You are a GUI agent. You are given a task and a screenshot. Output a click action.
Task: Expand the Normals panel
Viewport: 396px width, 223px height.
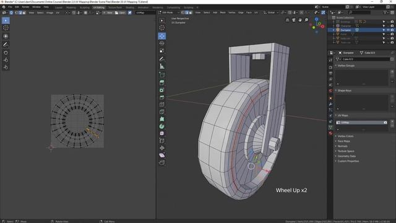[x=342, y=146]
